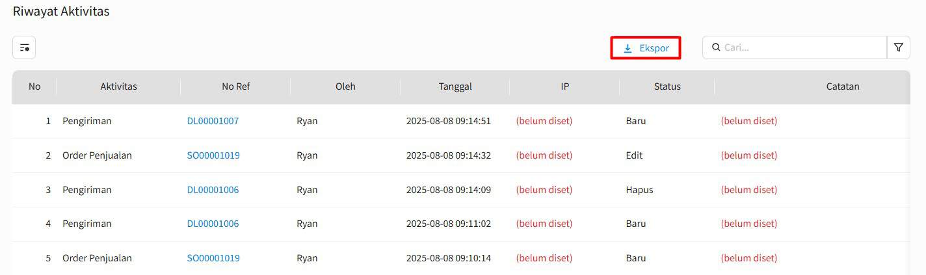Click the Status column header
This screenshot has width=926, height=275.
pos(667,86)
